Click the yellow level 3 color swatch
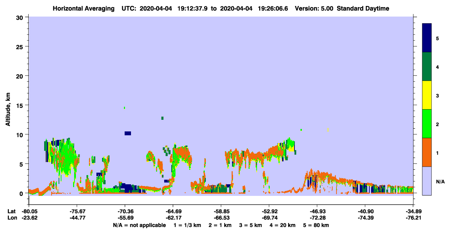The width and height of the screenshot is (459, 235). click(427, 95)
